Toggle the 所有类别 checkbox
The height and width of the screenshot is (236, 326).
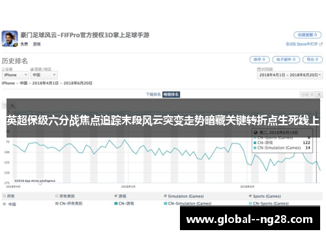click(57, 196)
